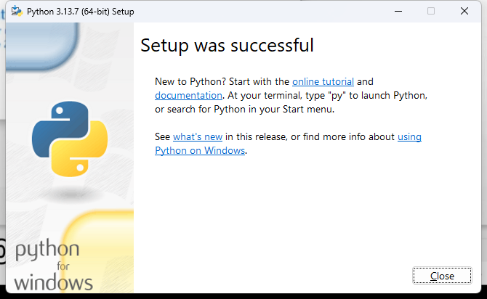Click the Python installer icon in title bar
487x299 pixels.
coord(15,12)
